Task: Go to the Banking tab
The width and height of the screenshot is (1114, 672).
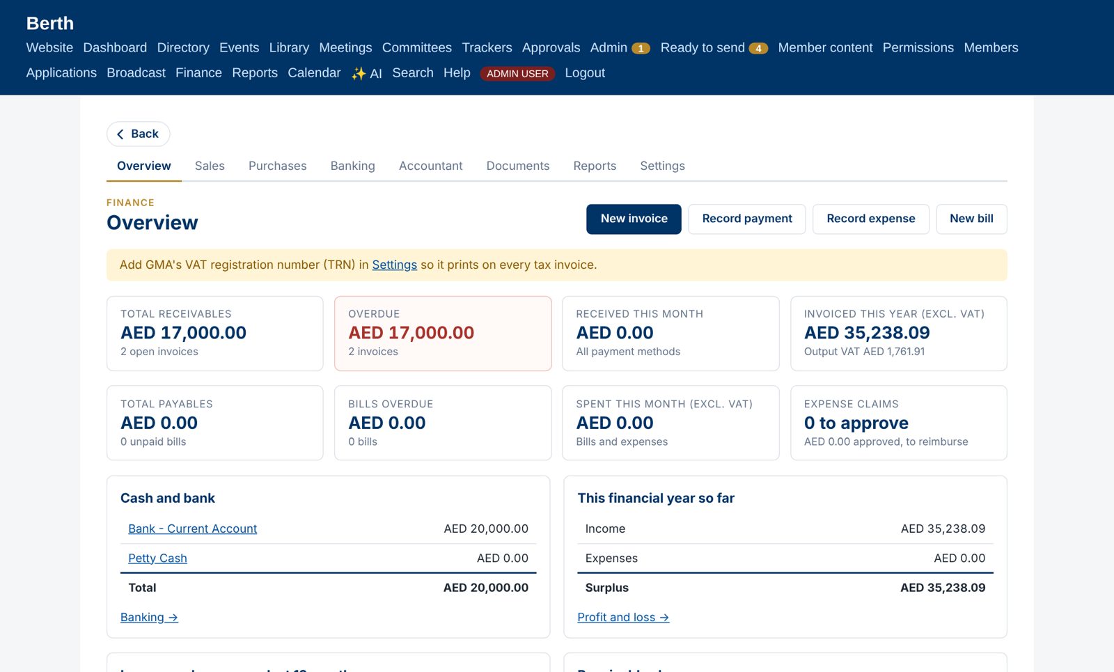Action: pos(353,166)
